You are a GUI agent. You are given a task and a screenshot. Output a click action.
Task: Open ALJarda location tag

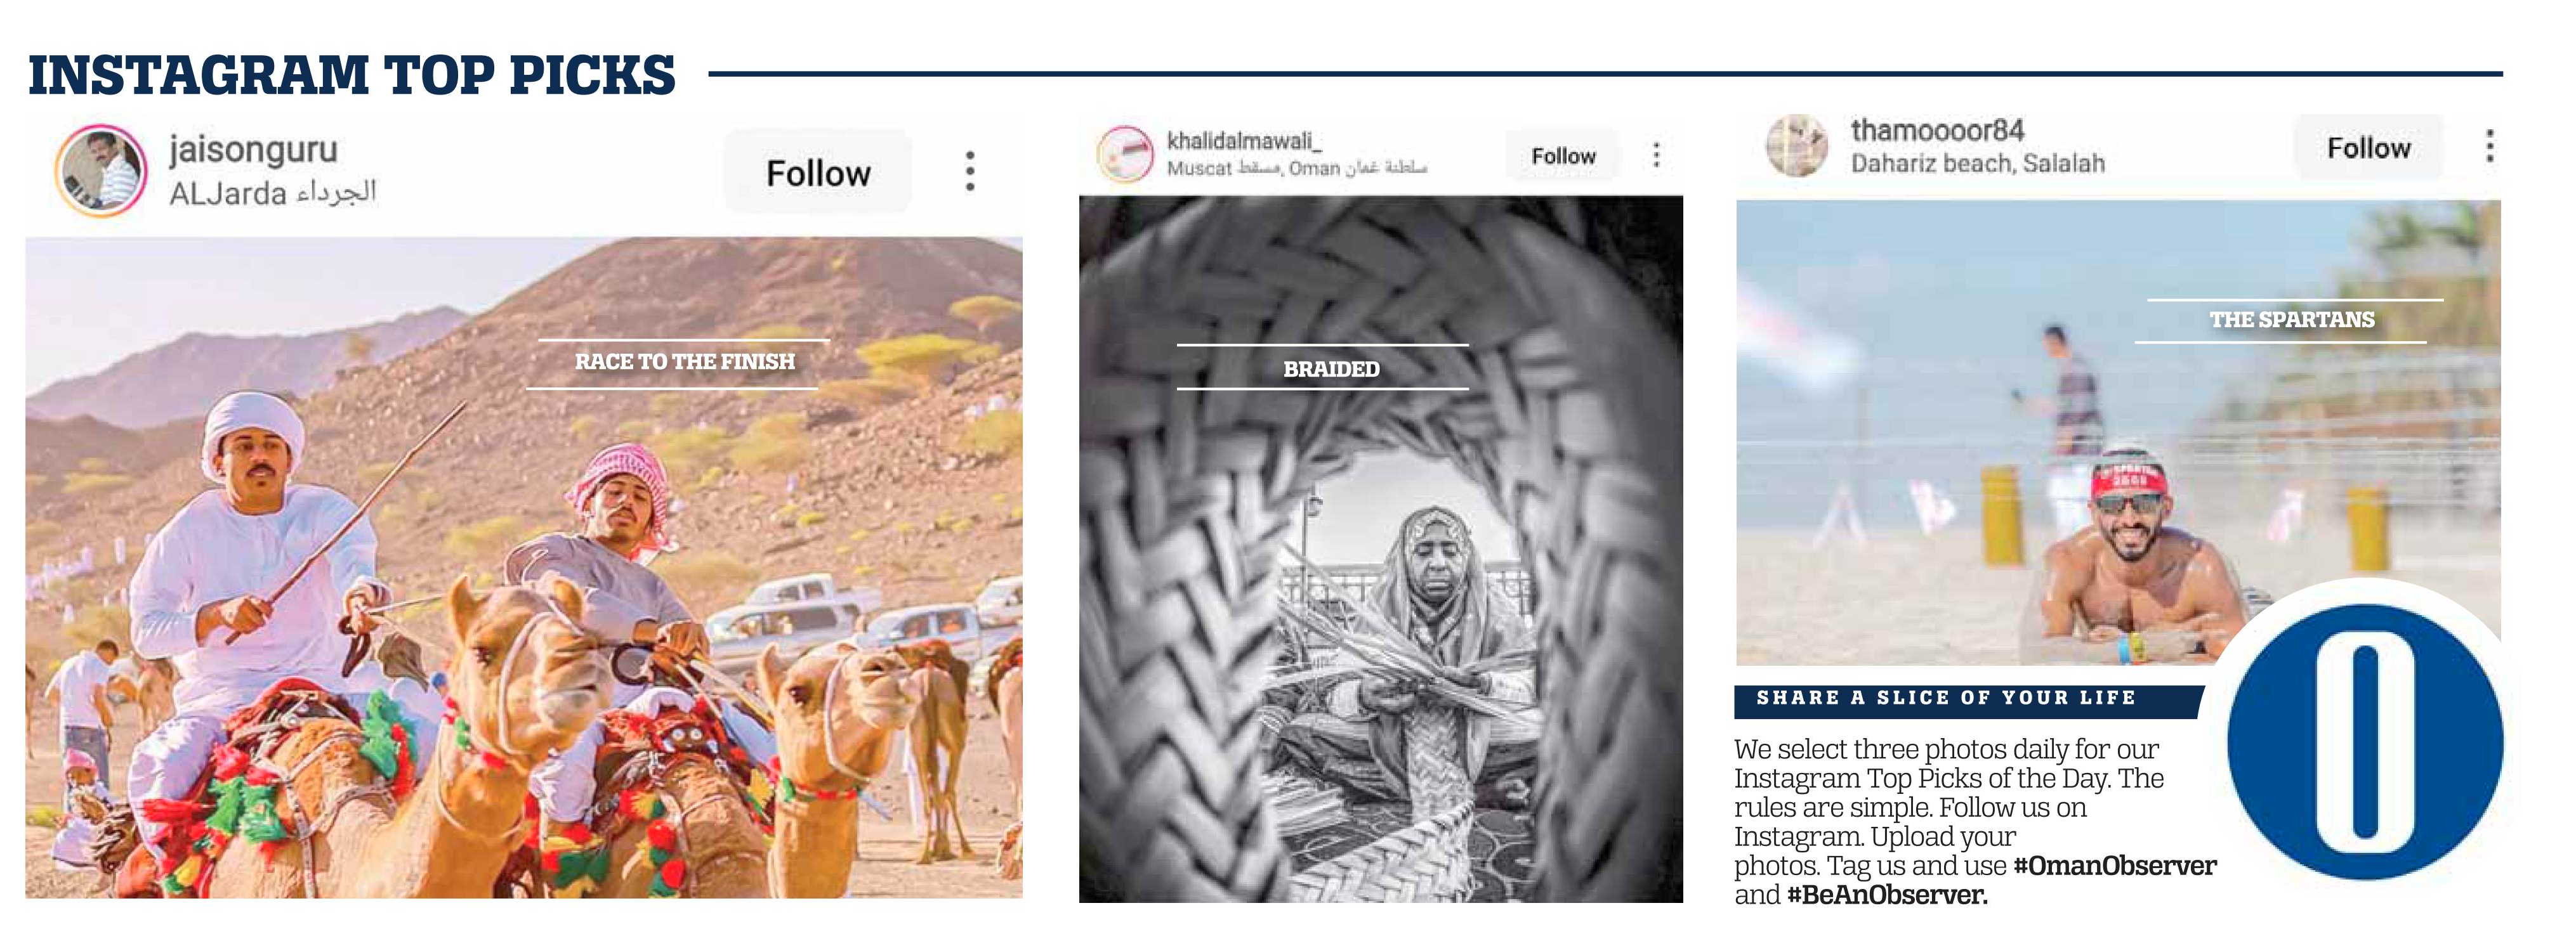[x=272, y=191]
